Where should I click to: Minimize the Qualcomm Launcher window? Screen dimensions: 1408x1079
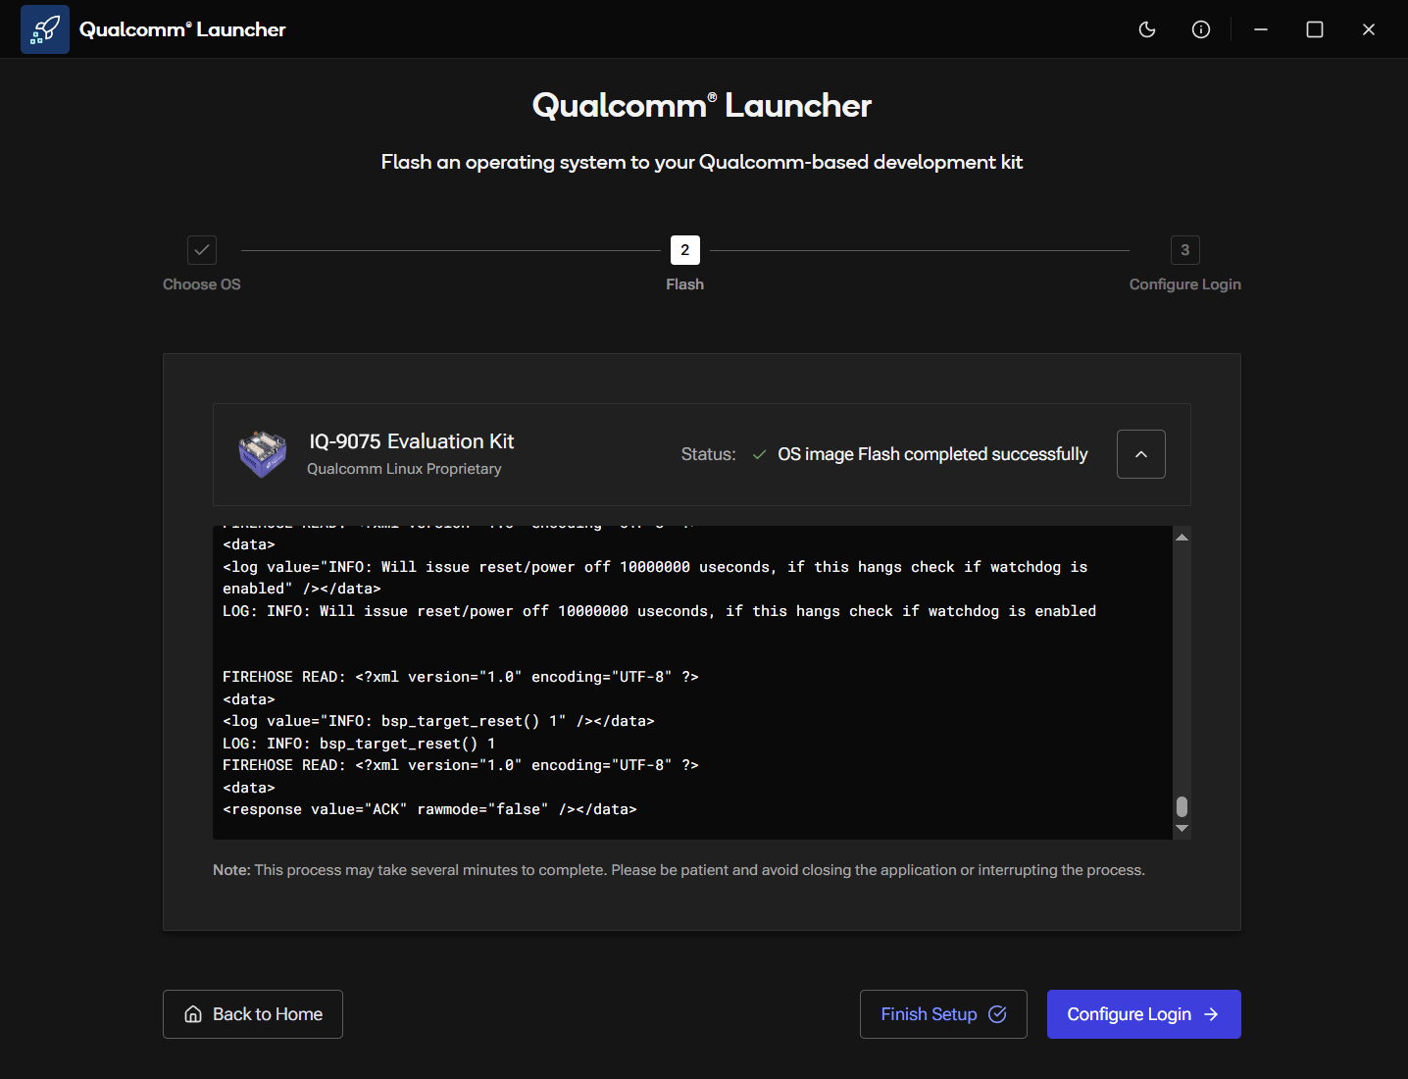1261,29
